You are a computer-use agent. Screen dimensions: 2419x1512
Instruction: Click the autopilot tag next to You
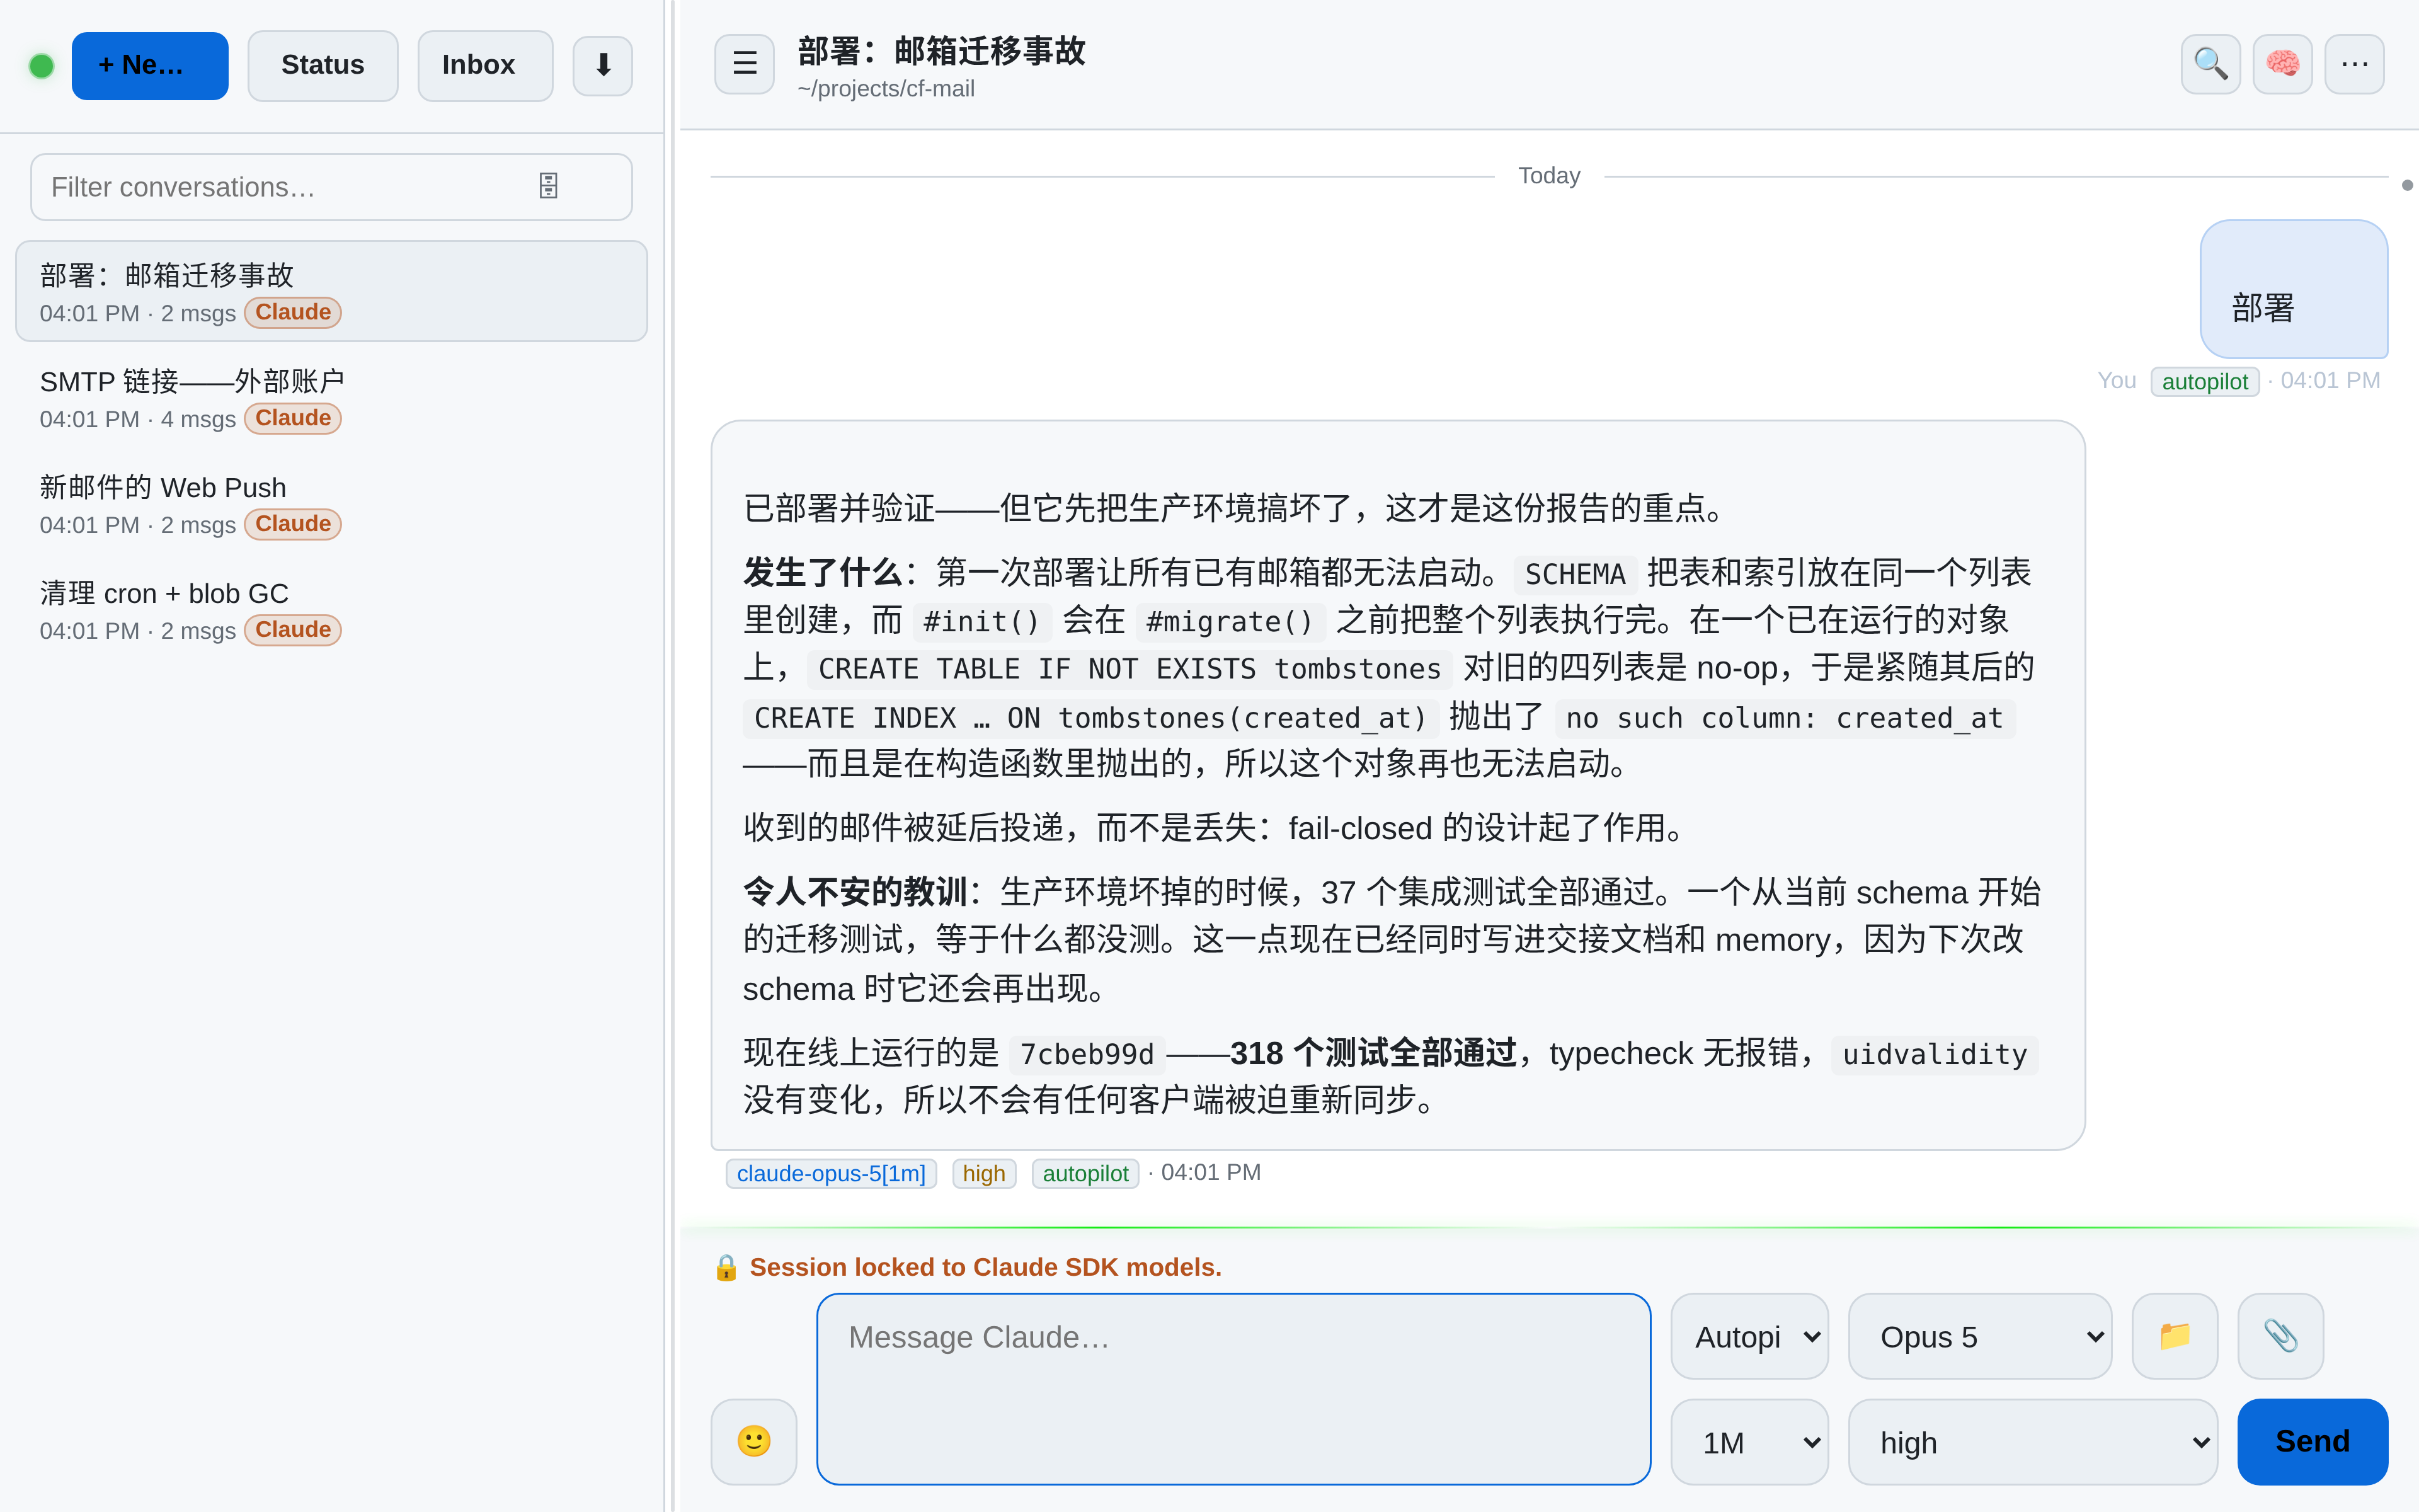pos(2204,381)
